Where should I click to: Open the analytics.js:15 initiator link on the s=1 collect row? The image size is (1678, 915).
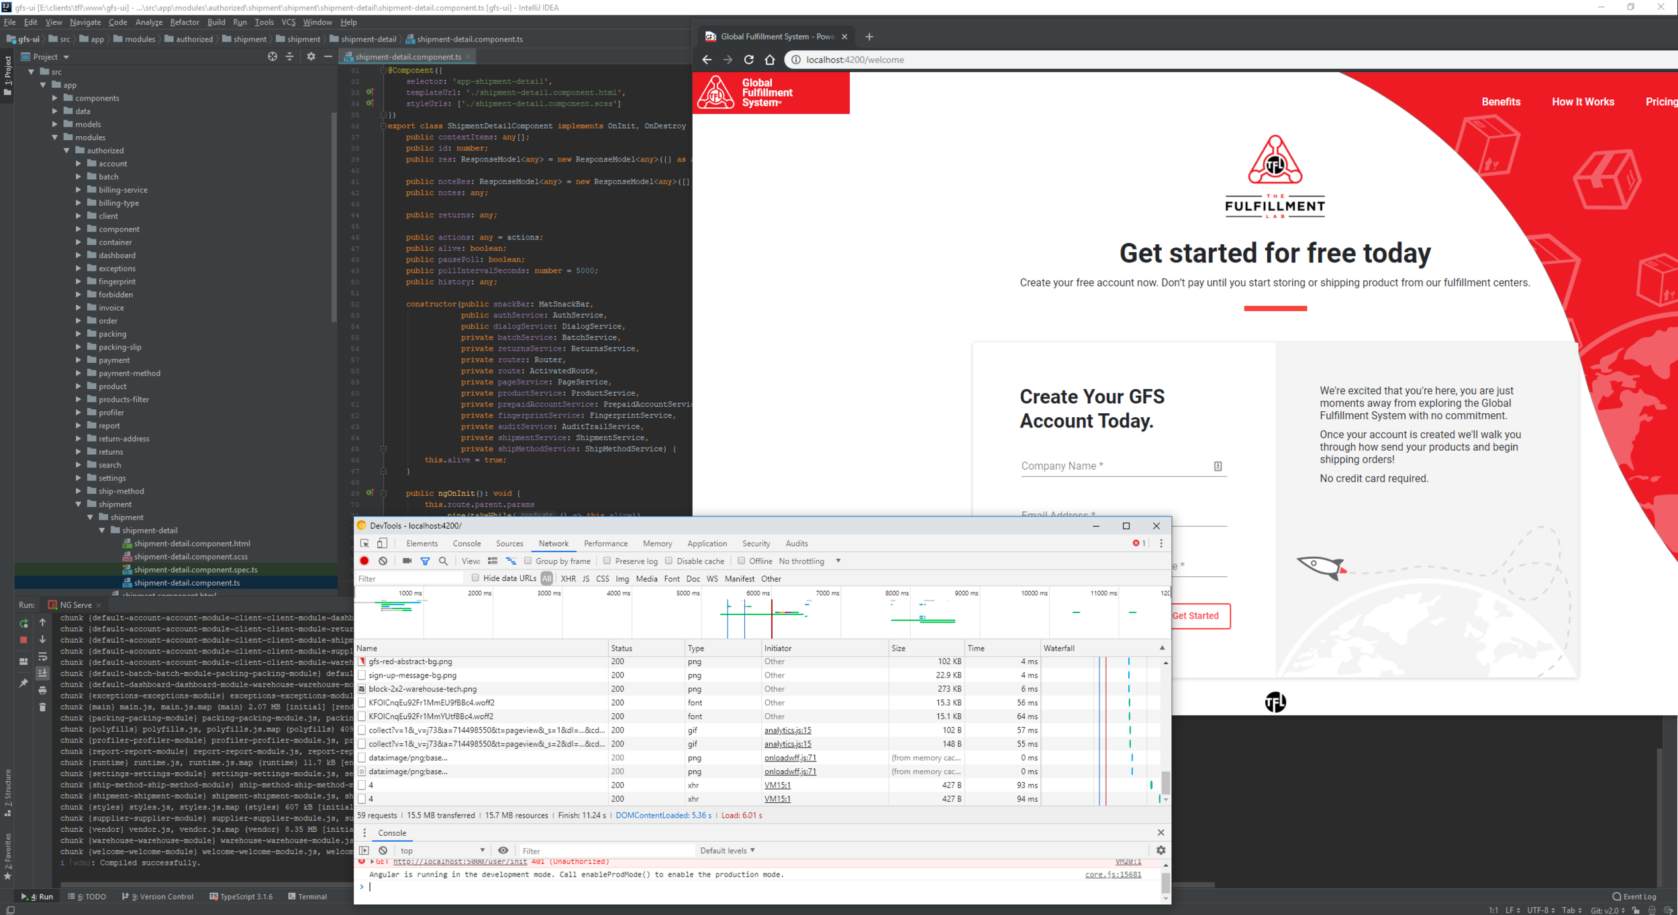pyautogui.click(x=787, y=731)
